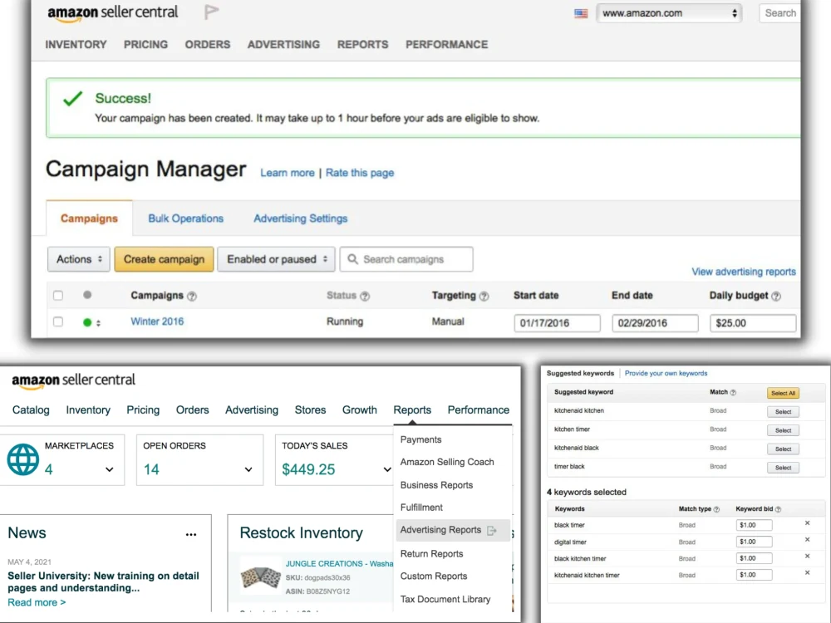This screenshot has height=623, width=831.
Task: Open ADVERTISING menu in top window
Action: [283, 45]
